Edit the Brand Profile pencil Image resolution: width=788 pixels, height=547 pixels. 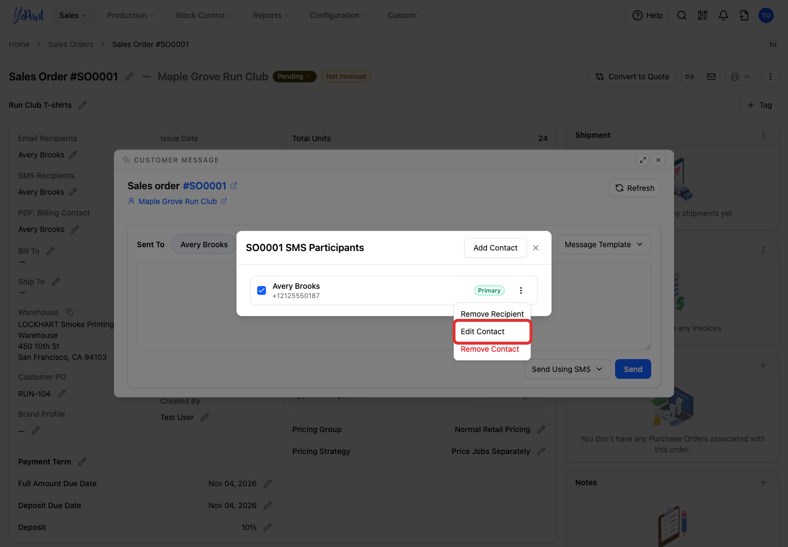point(36,431)
